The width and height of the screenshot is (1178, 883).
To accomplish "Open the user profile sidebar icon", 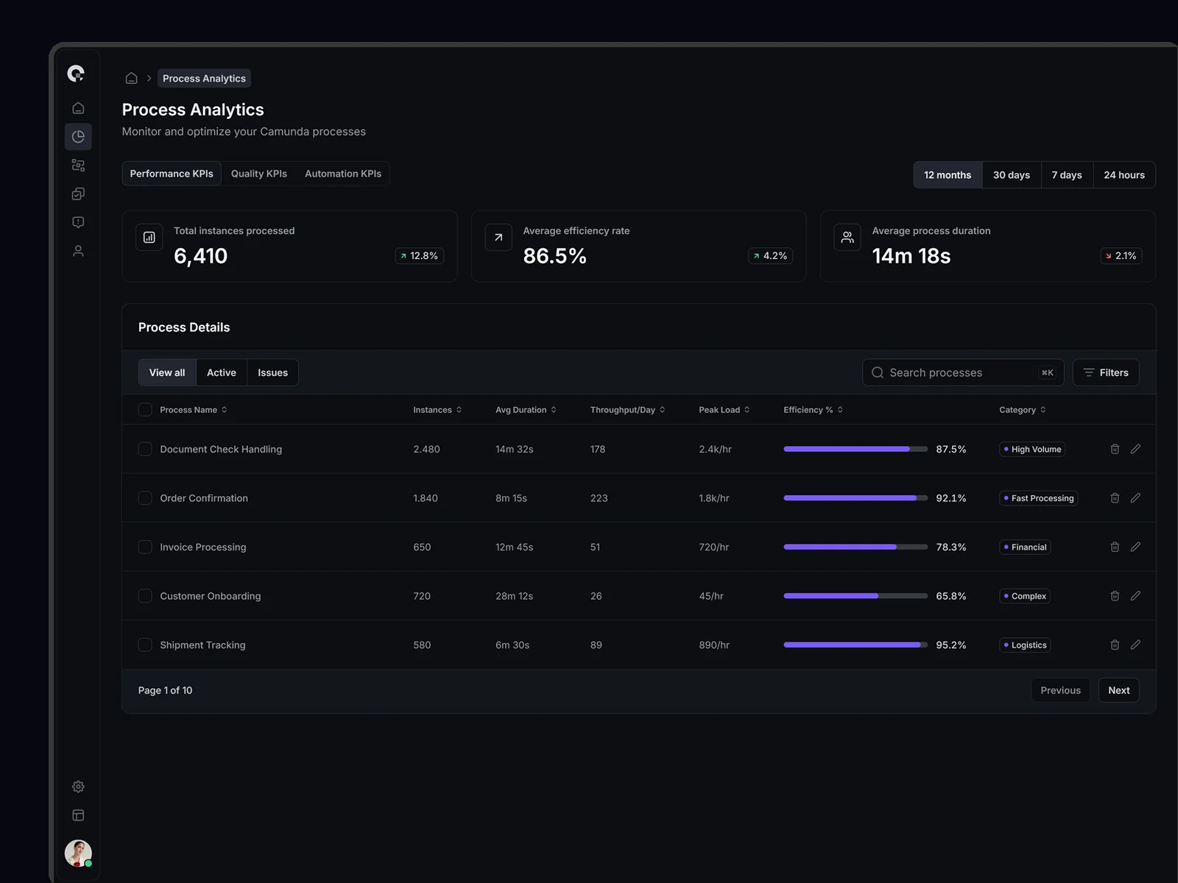I will 78,251.
